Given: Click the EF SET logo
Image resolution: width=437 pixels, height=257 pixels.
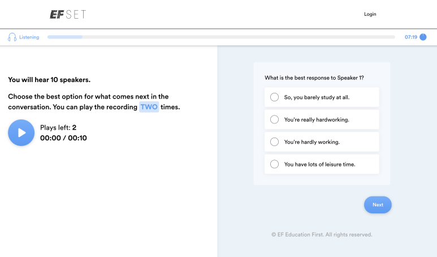Looking at the screenshot, I should (68, 15).
